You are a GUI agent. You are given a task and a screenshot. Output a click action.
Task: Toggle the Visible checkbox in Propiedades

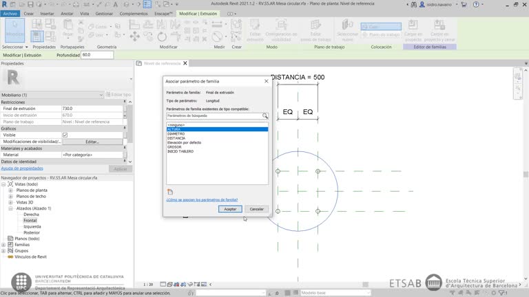tap(65, 135)
